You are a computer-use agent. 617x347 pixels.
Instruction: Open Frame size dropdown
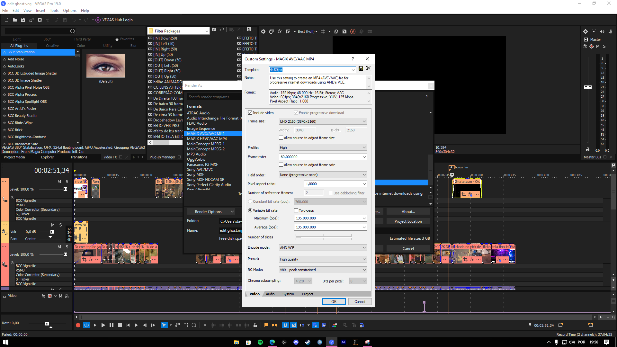(323, 121)
